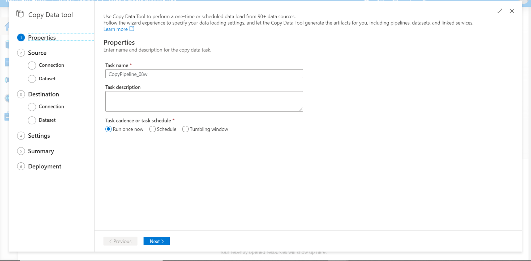Click the step 4 Settings number circle
Screen dimensions: 531x261
coord(21,136)
